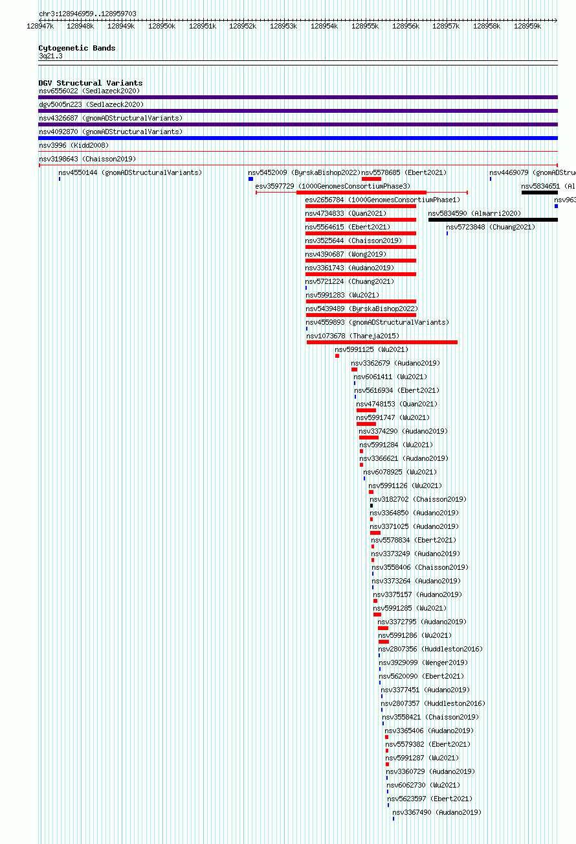Click the nsv5991125 (Wu2021) label
576x844 pixels.
(x=371, y=349)
